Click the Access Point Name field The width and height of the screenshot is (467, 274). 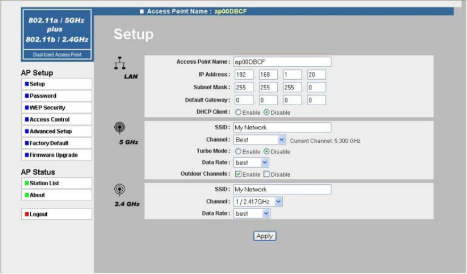[x=282, y=62]
